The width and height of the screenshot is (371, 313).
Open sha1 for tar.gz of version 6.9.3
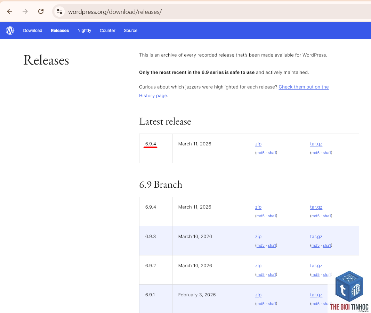click(327, 245)
